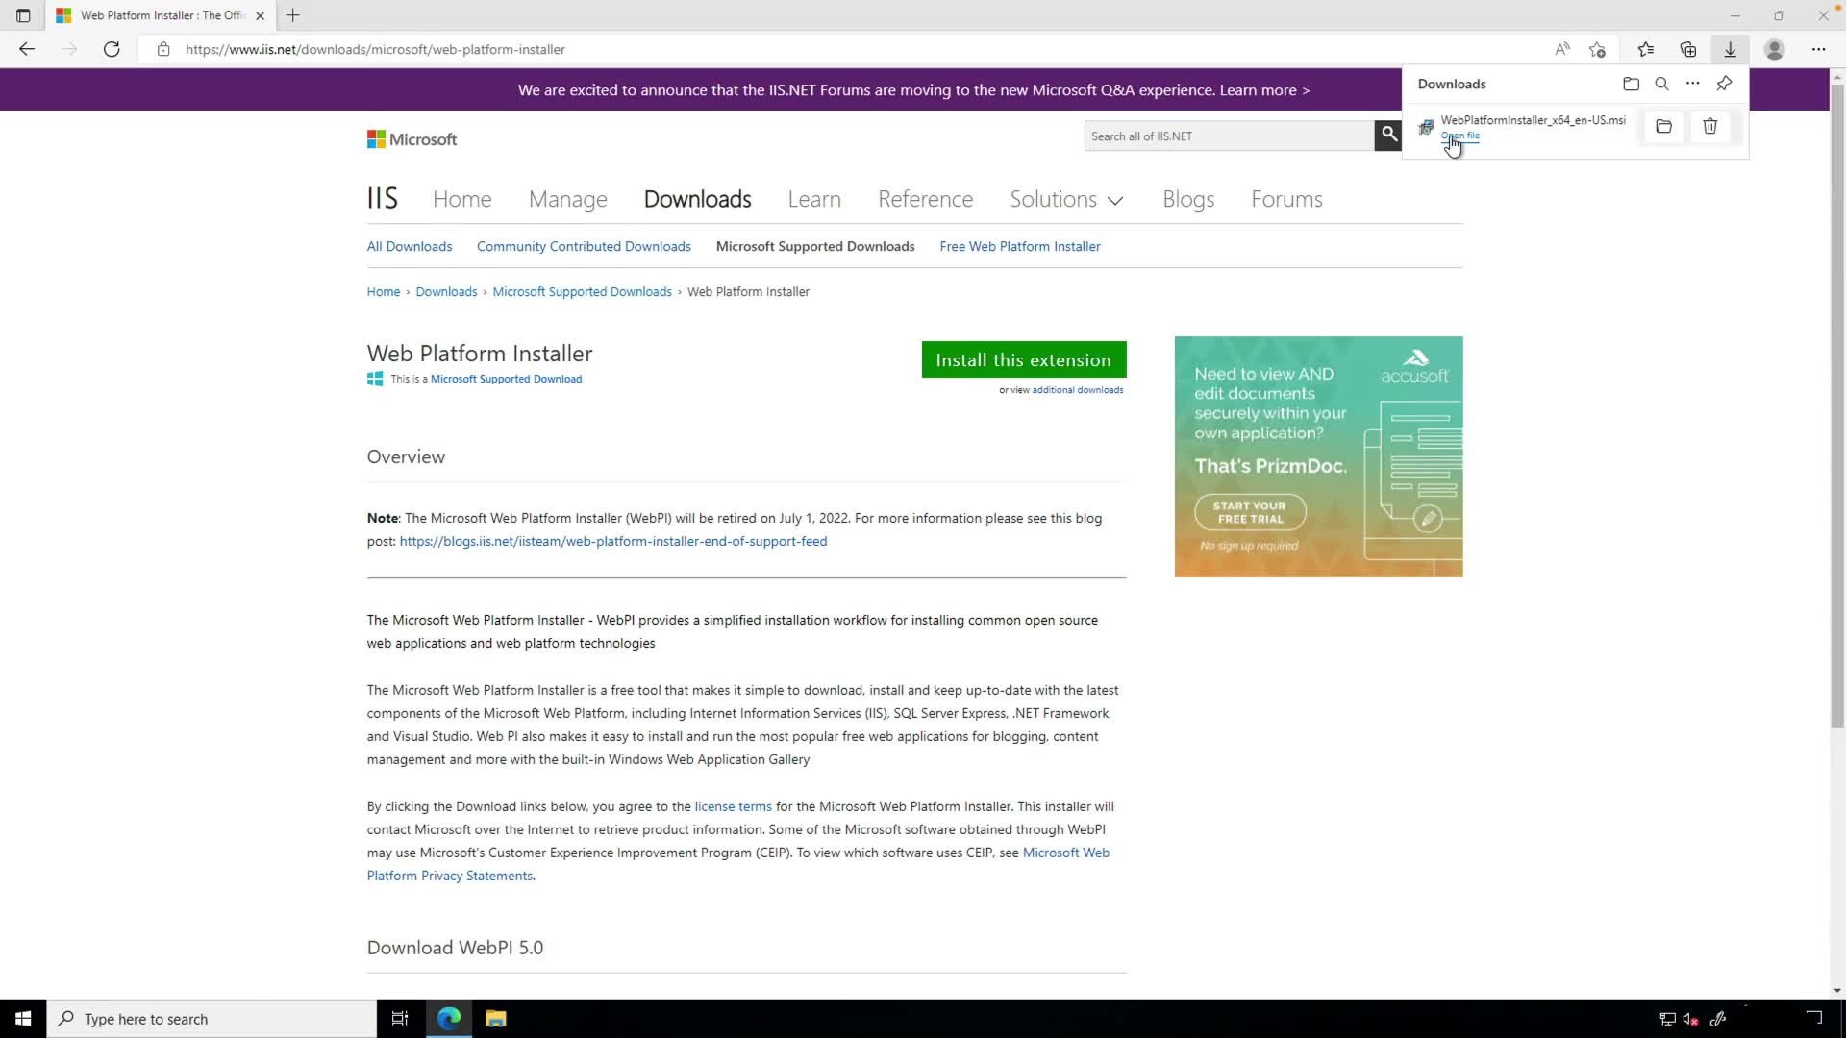The width and height of the screenshot is (1846, 1038).
Task: Open File Explorer from the taskbar
Action: [495, 1019]
